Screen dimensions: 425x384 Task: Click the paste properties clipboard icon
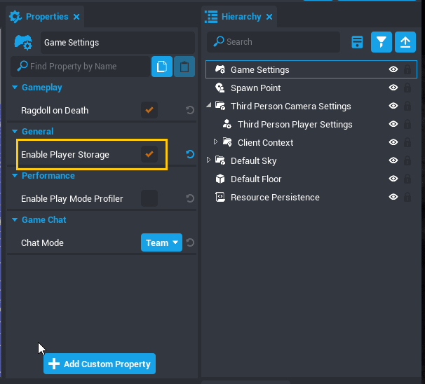point(184,67)
